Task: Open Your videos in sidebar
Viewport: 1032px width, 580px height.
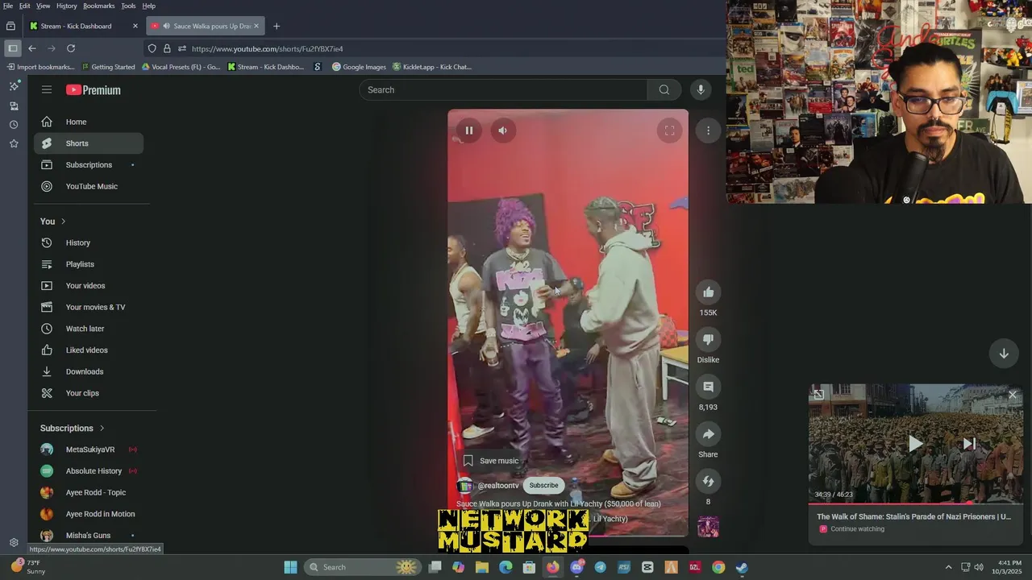Action: 89,286
